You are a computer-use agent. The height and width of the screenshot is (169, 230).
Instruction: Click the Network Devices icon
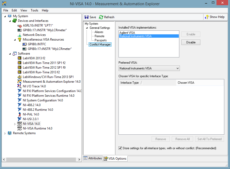point(19,35)
